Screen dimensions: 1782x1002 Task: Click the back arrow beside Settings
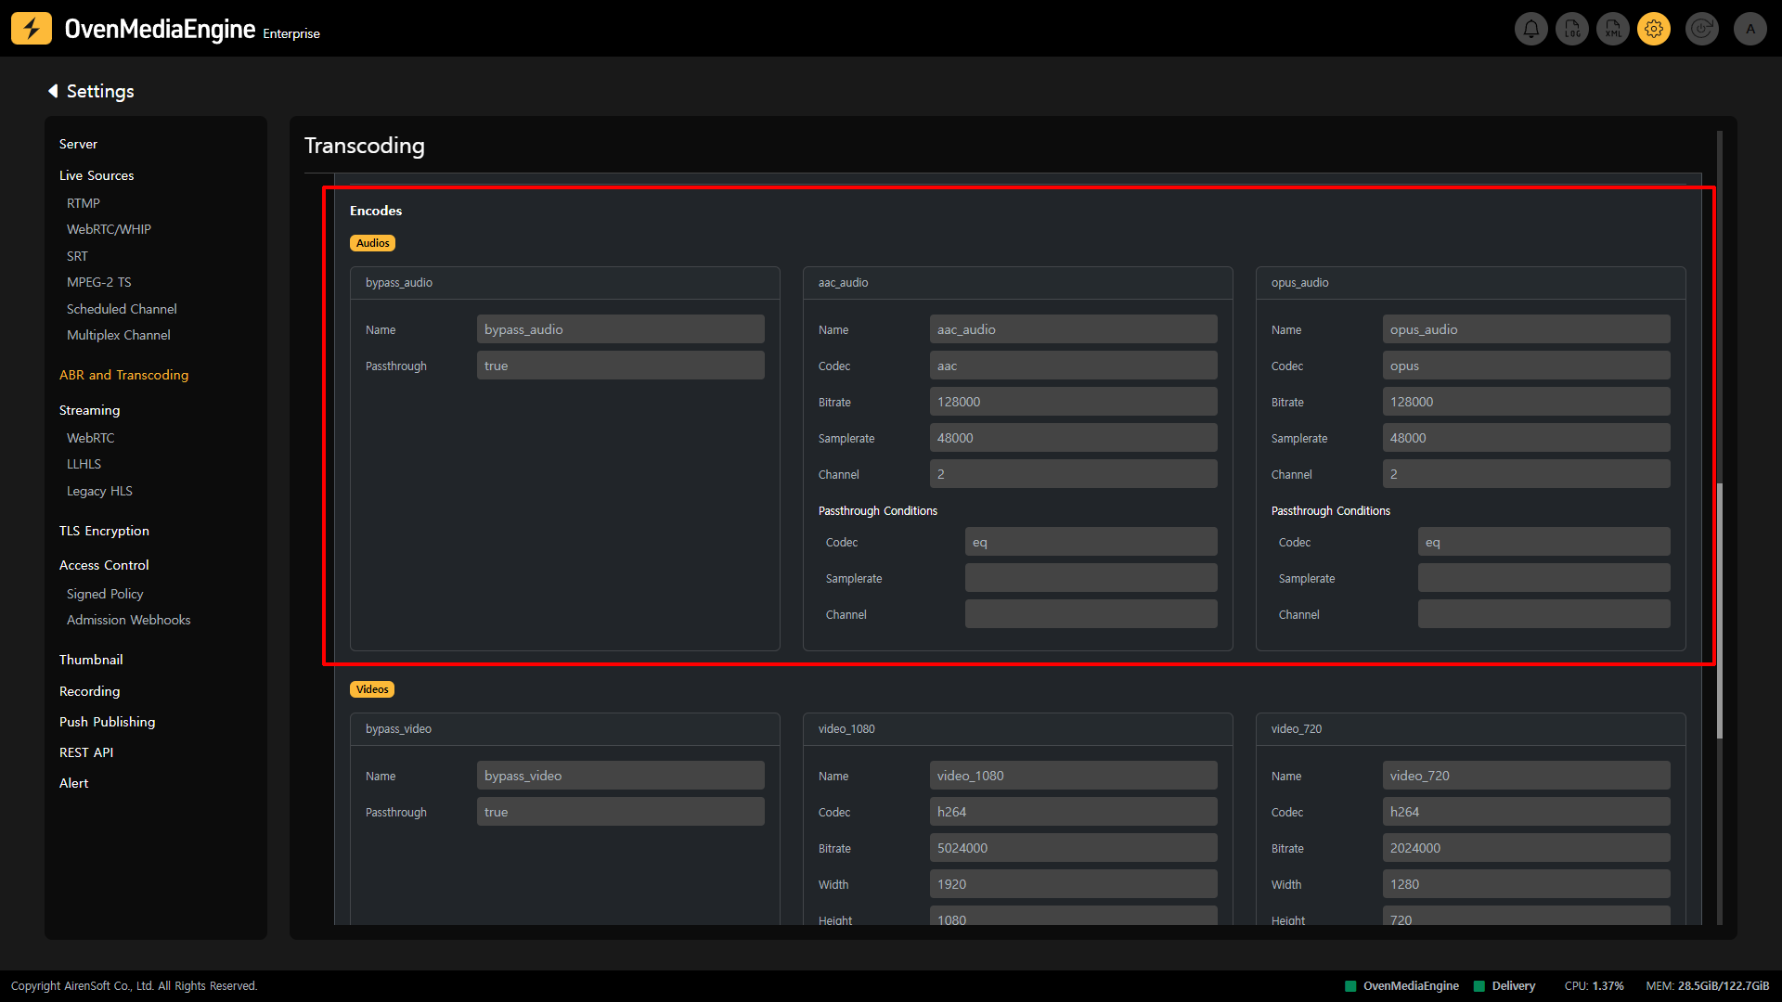pos(53,91)
